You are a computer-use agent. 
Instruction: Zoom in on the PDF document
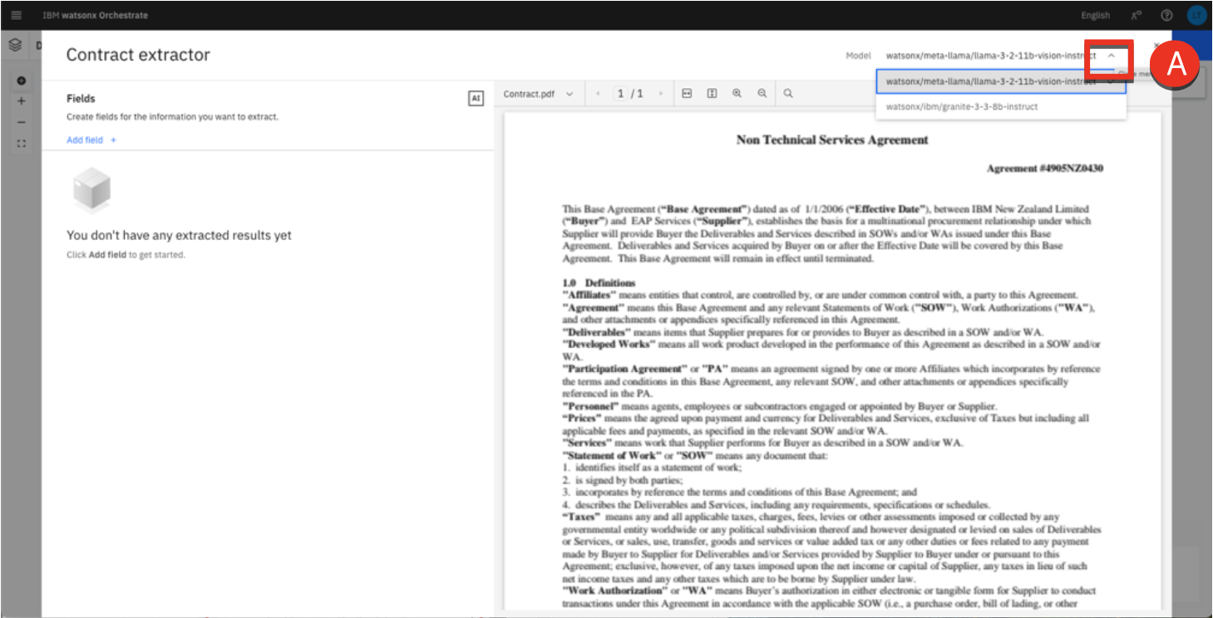[737, 94]
